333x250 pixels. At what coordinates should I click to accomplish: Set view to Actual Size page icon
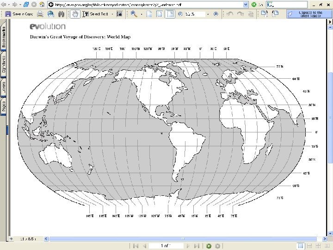149,14
